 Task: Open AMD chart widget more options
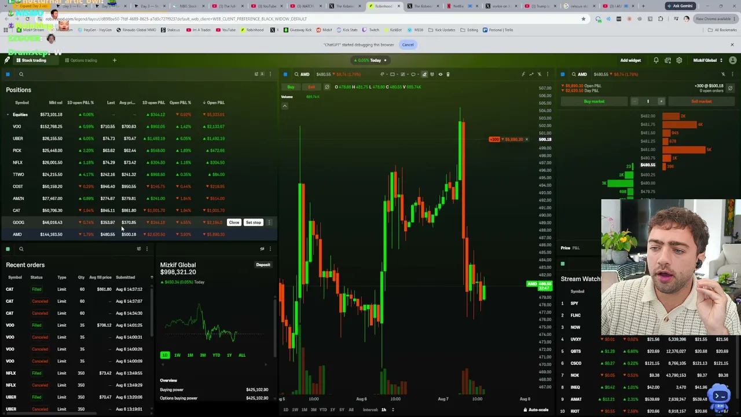[x=547, y=74]
